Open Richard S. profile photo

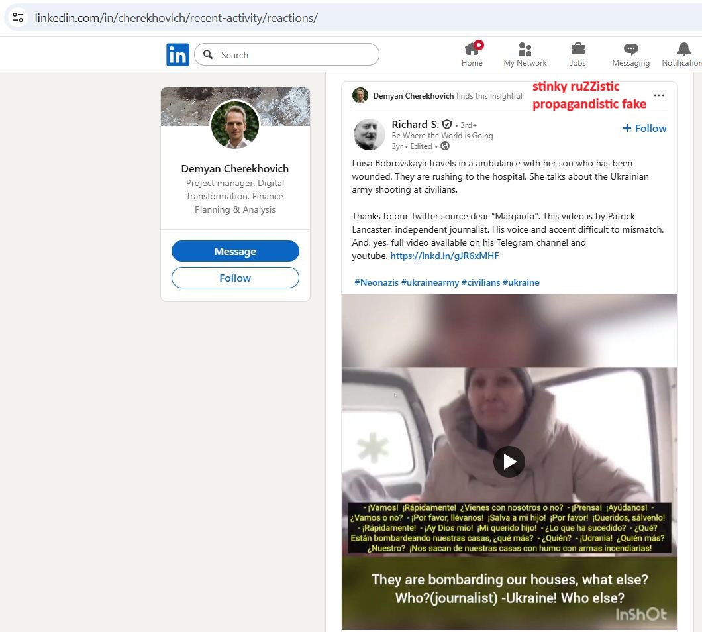[370, 134]
